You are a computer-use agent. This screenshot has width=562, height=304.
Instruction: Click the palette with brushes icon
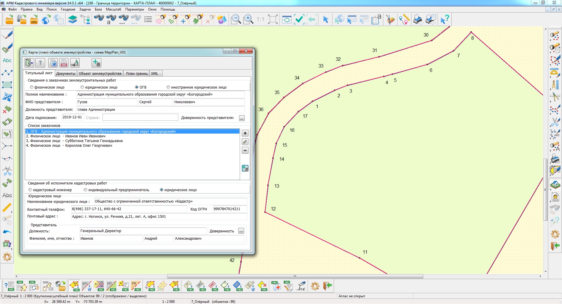click(390, 20)
